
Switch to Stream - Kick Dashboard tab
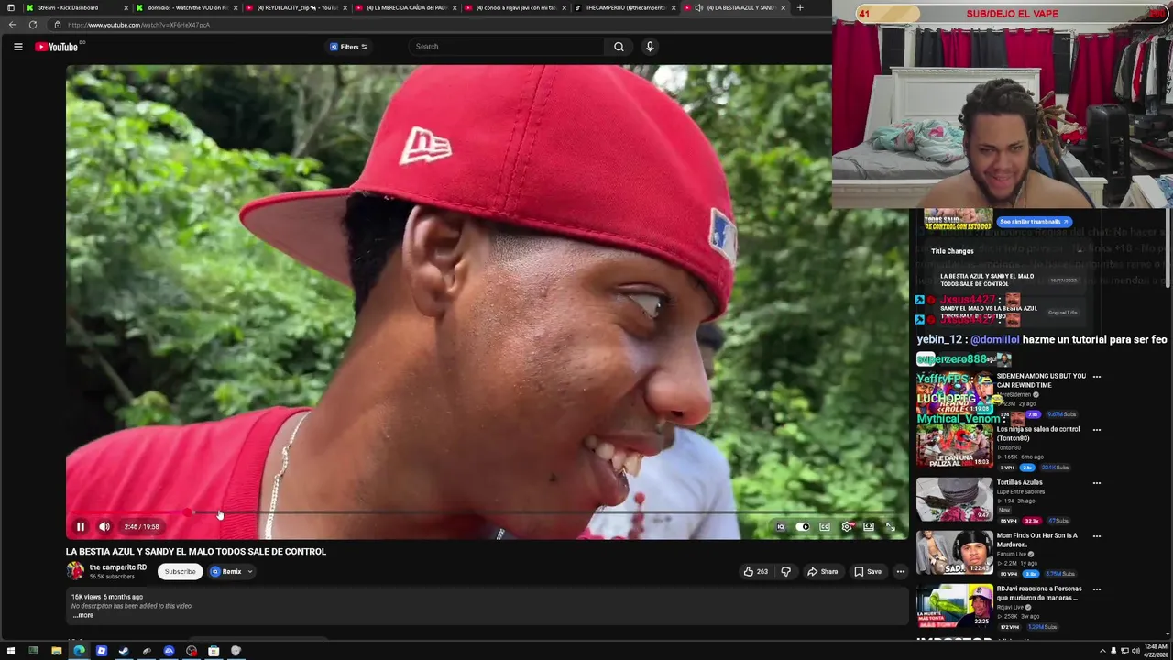coord(77,7)
